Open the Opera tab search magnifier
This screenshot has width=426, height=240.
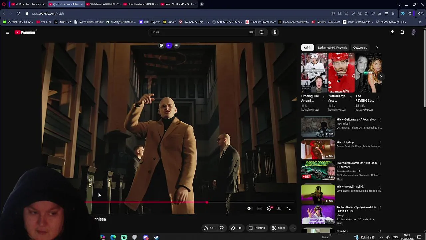click(x=398, y=4)
